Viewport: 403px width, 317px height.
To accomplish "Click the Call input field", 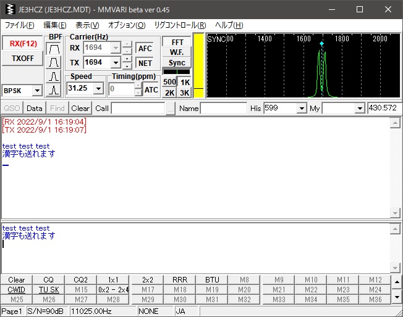I will coord(137,108).
